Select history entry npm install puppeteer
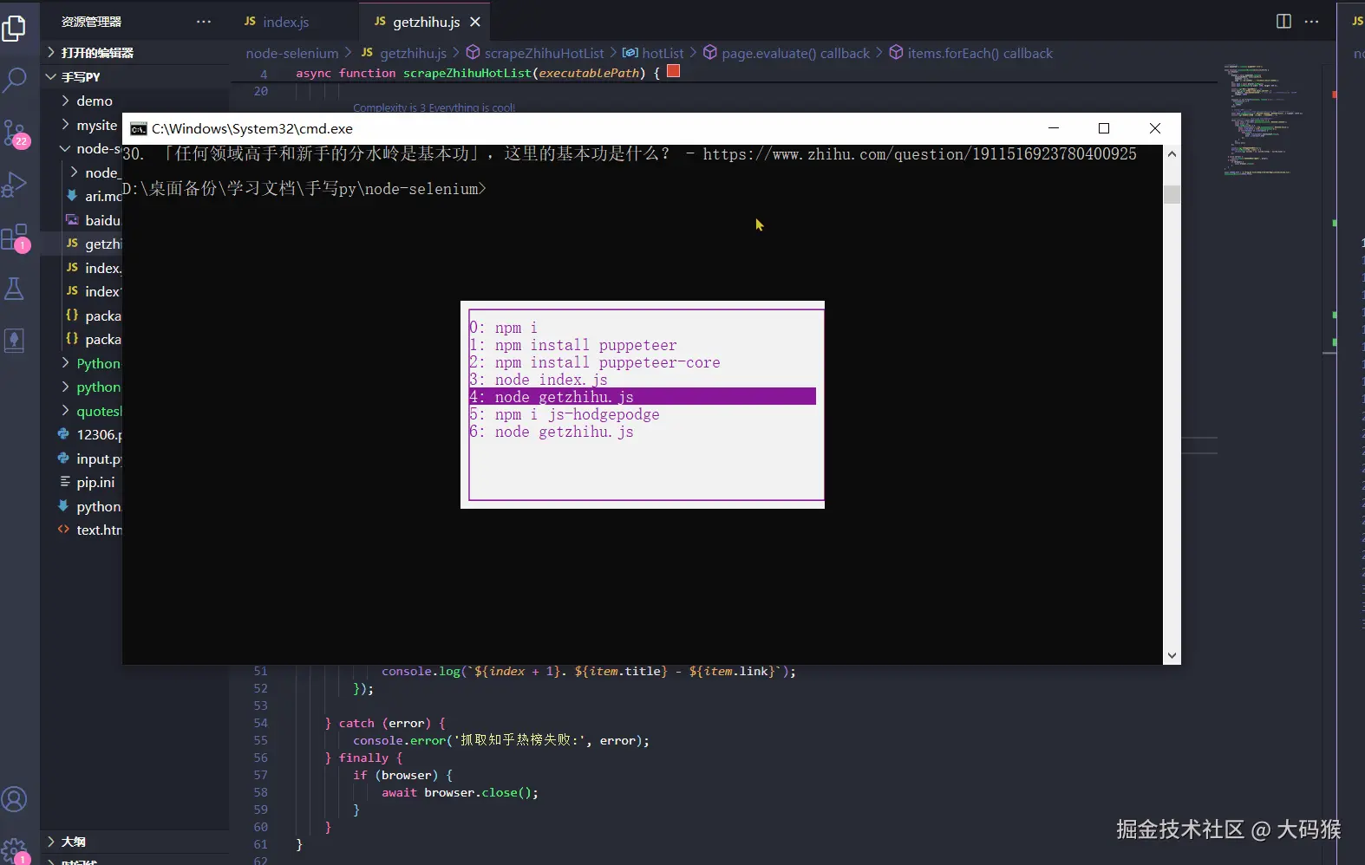The image size is (1365, 865). coord(642,345)
